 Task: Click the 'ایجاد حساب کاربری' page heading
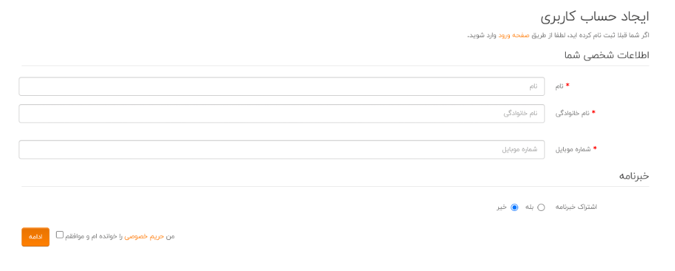coord(595,17)
